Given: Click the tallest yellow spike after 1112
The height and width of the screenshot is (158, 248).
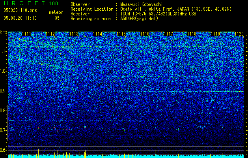Looking at the screenshot, I should coord(59,152).
